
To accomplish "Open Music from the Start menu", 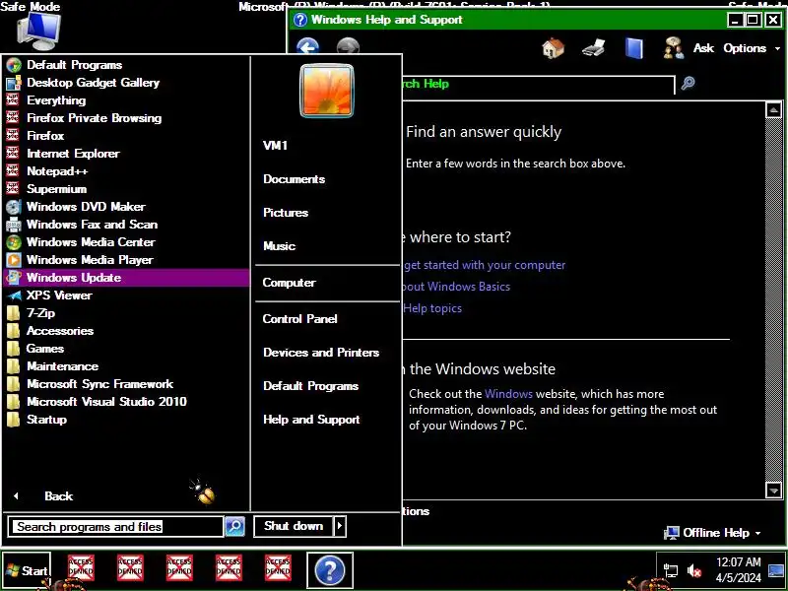I will [279, 246].
